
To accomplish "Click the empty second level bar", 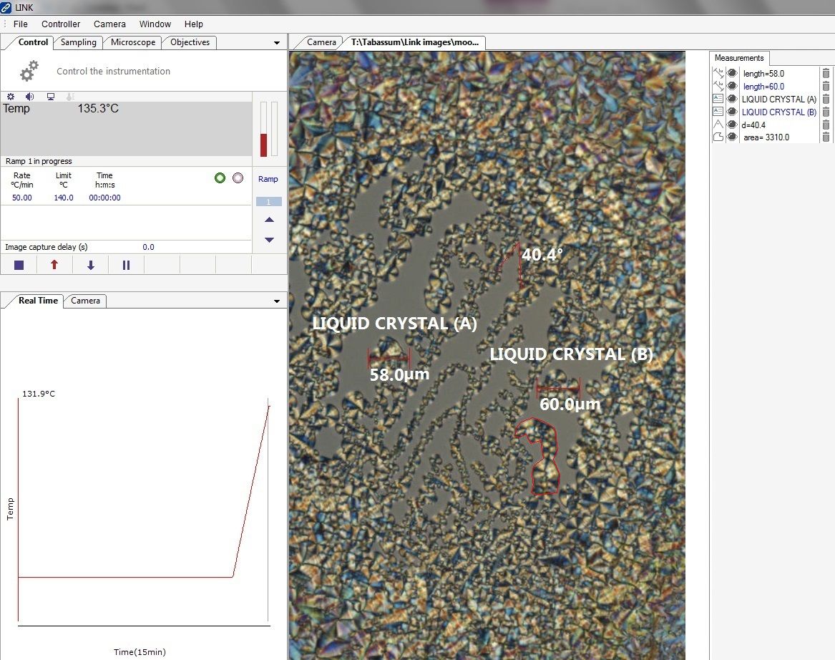I will (275, 130).
